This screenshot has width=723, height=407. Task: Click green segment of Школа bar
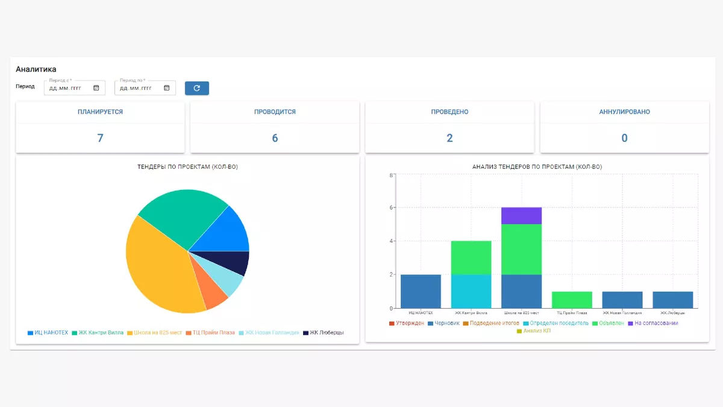(x=522, y=250)
